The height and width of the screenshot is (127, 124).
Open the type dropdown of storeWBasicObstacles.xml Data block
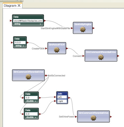[x=40, y=24]
